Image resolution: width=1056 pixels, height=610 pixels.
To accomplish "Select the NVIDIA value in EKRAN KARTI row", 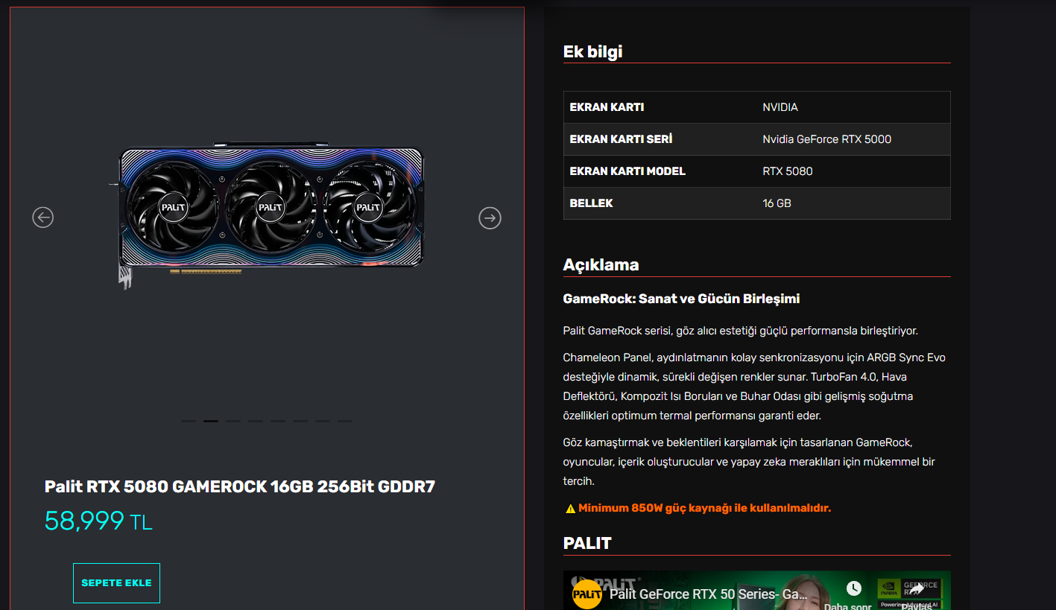I will pos(780,107).
